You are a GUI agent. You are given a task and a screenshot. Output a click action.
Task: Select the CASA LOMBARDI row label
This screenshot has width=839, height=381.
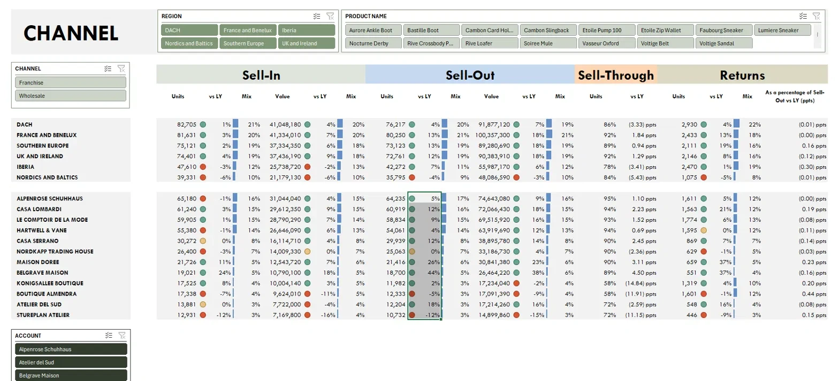point(39,209)
